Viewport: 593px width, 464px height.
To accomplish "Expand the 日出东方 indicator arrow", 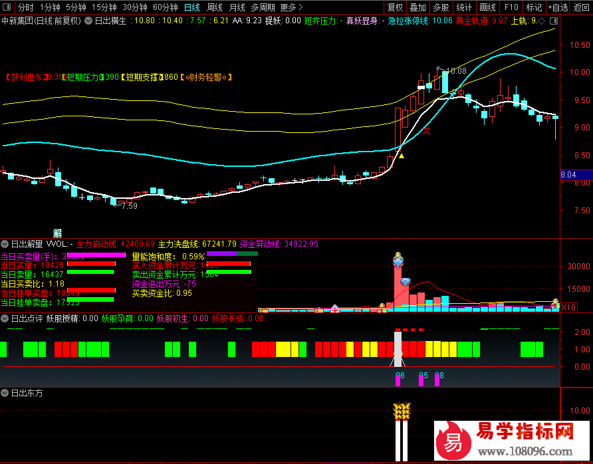I will 5,393.
